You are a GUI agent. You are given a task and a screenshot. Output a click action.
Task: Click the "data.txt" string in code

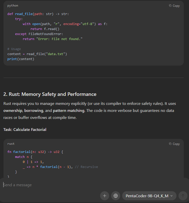coord(56,54)
